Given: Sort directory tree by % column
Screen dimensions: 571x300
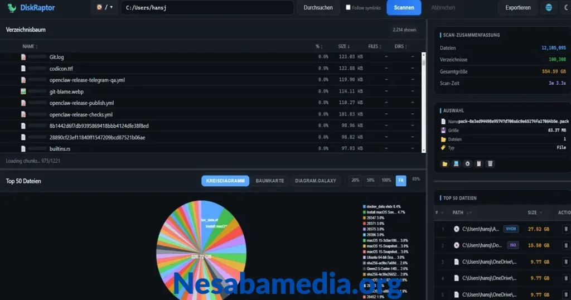Looking at the screenshot, I should click(x=319, y=46).
